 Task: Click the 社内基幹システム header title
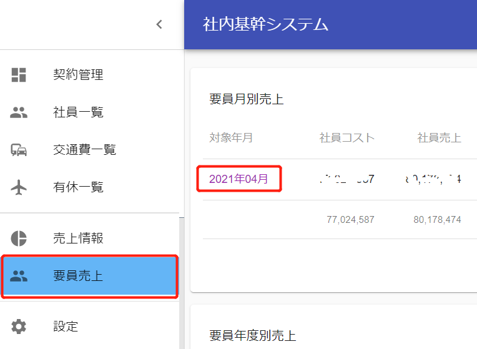pos(265,24)
